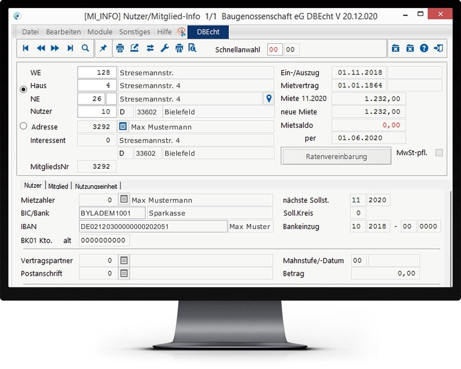Open the list icon in Vertragspartner row

click(x=124, y=260)
